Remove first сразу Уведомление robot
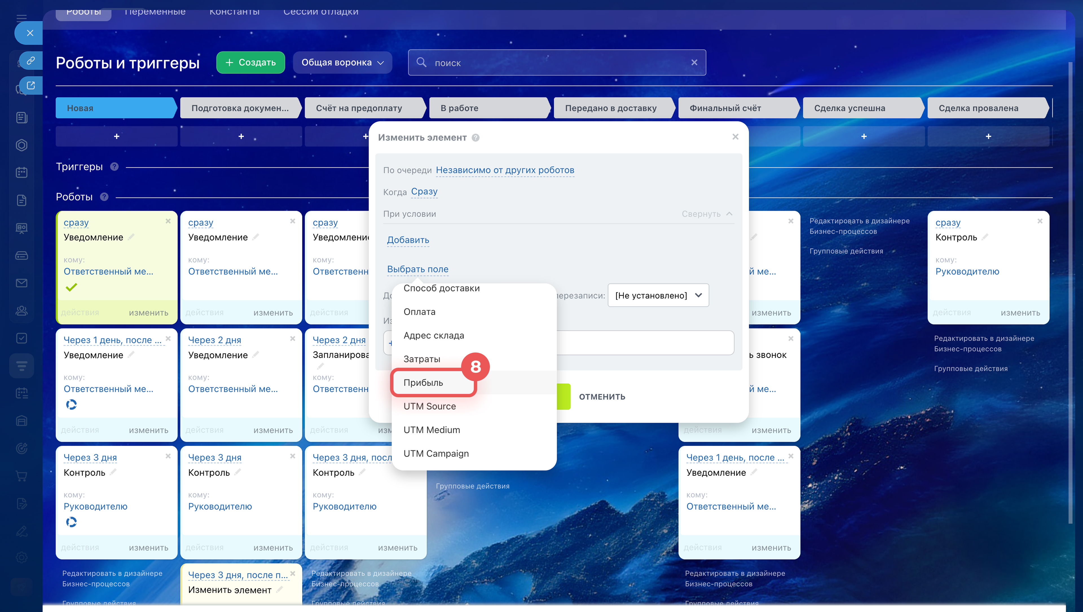The image size is (1083, 612). (168, 221)
